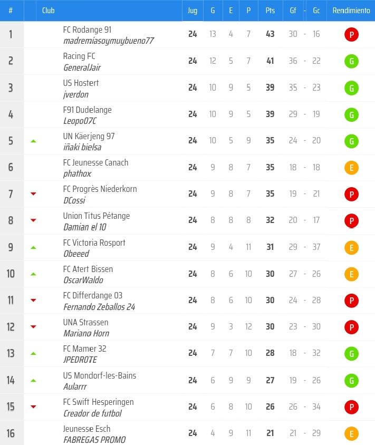The height and width of the screenshot is (445, 375).
Task: Click the red down arrow beside FC Progrès Niederkorn
Action: (x=33, y=194)
